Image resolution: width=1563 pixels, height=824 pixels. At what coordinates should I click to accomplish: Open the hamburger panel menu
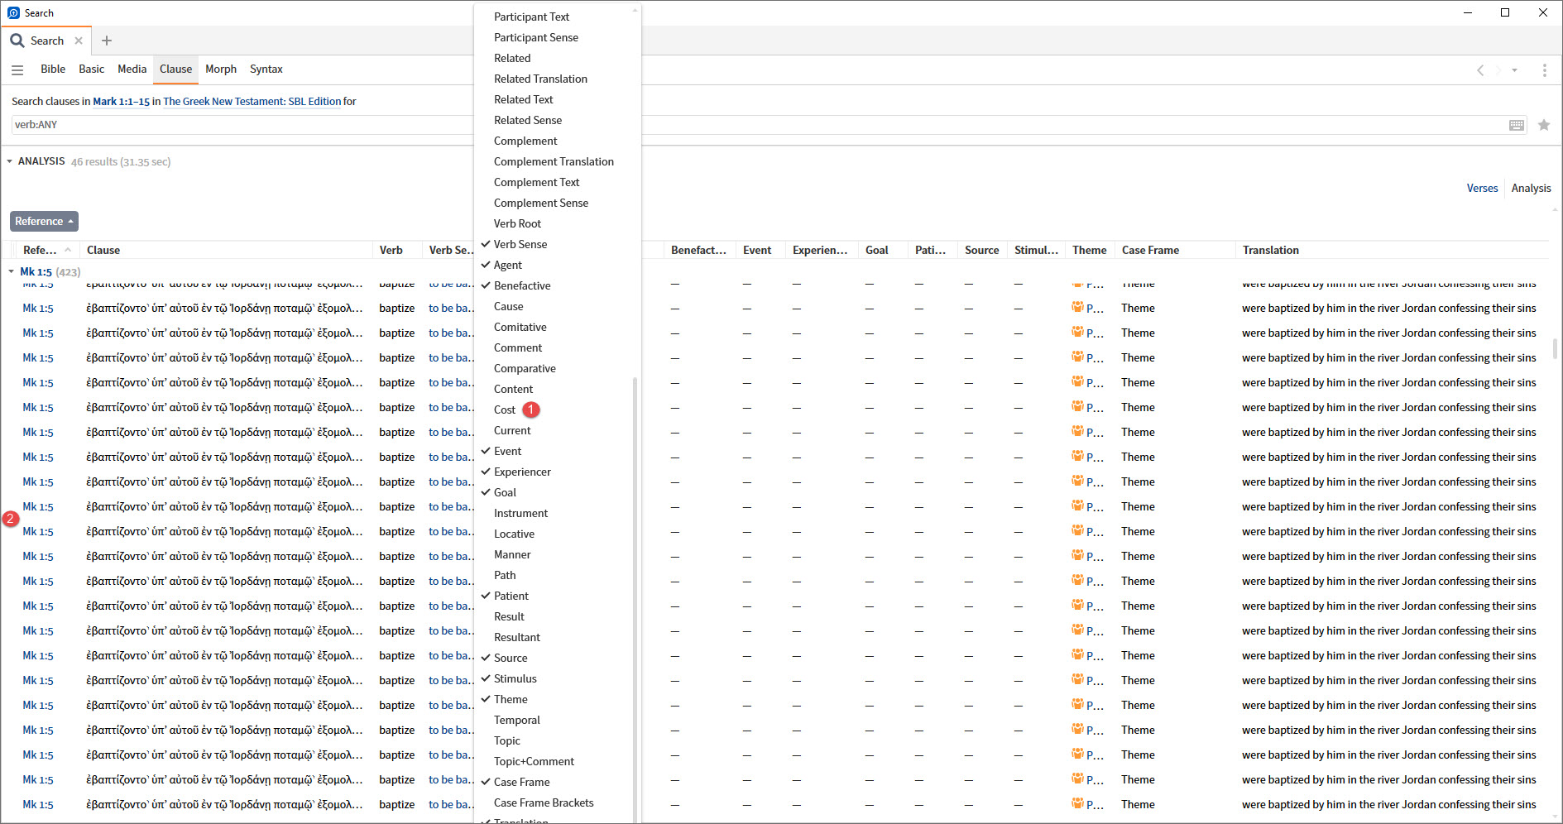[17, 69]
